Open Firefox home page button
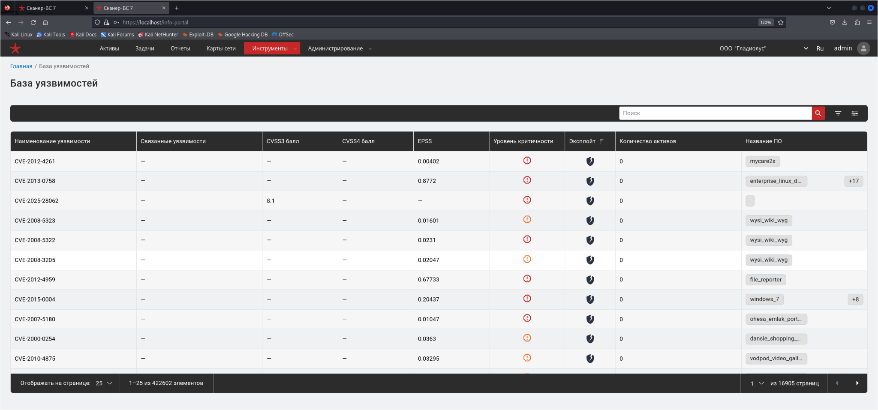This screenshot has width=878, height=410. point(45,22)
